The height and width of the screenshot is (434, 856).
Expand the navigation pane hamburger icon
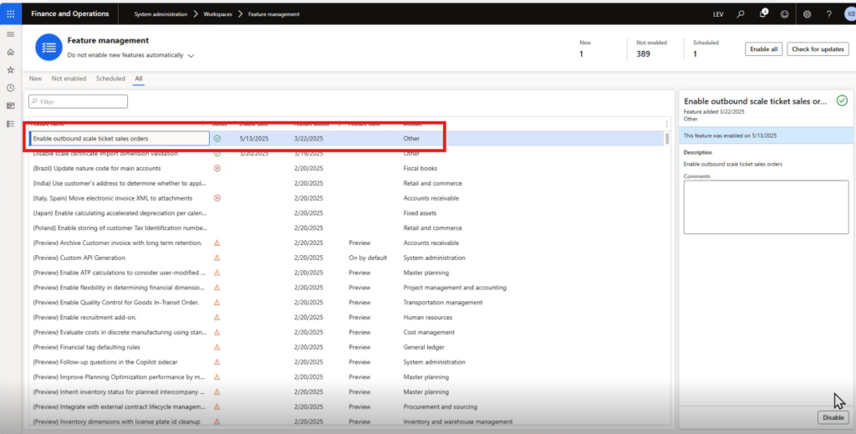point(10,34)
